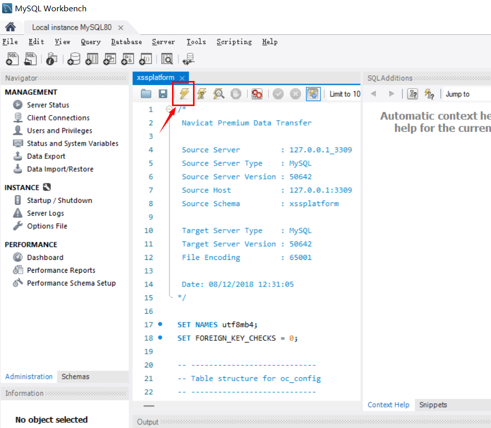491x428 pixels.
Task: Open the Tools menu
Action: coord(196,42)
